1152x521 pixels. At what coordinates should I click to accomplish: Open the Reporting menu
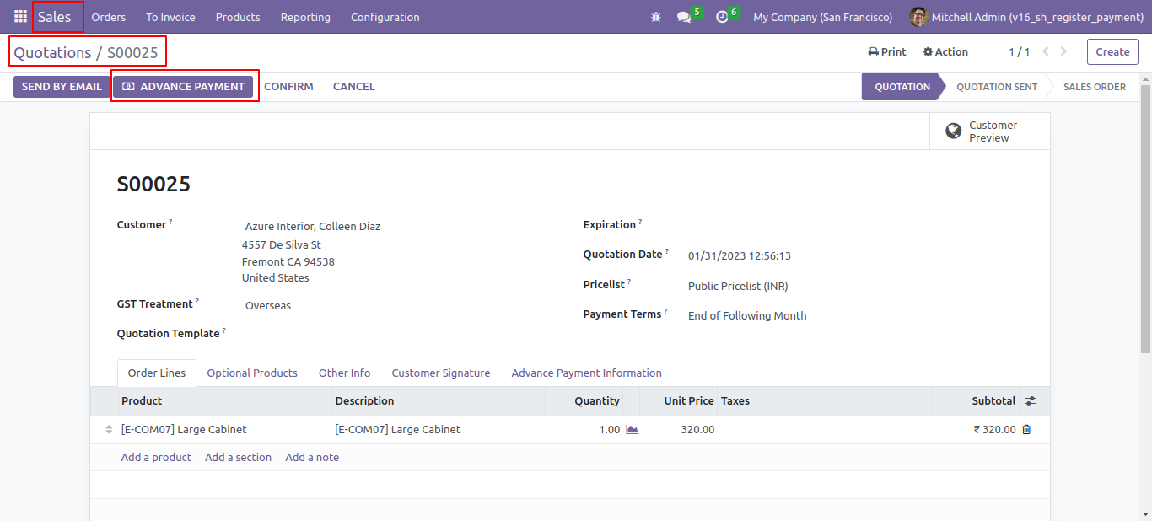coord(305,17)
